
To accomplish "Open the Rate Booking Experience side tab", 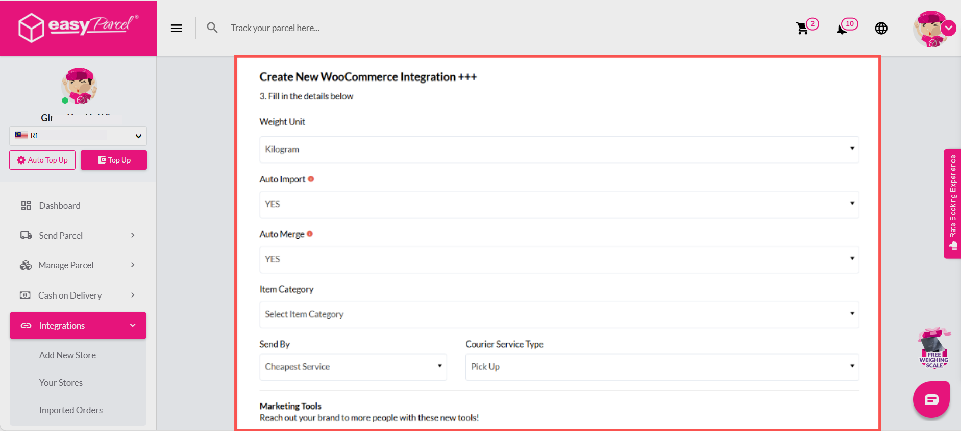I will 952,204.
